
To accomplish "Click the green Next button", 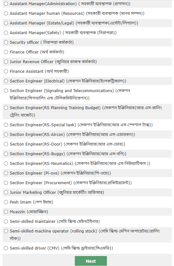I will [x=91, y=261].
